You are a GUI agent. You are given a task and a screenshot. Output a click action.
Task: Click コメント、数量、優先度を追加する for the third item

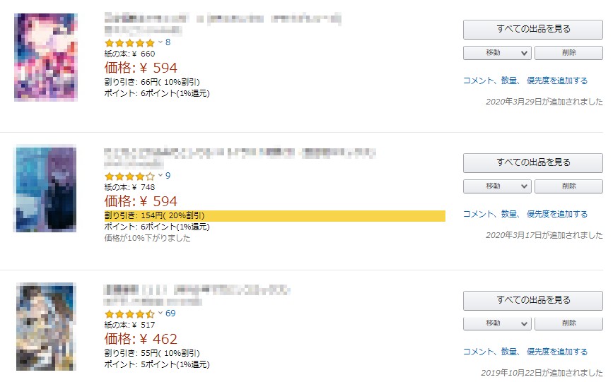tap(525, 352)
